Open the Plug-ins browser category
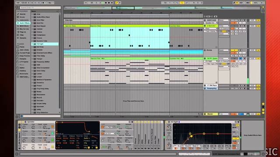This screenshot has width=280, height=157. coord(23,32)
